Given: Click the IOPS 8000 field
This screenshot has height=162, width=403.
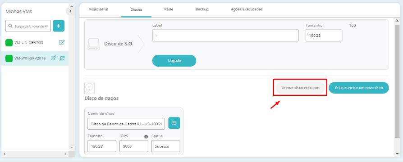Looking at the screenshot, I should [134, 146].
